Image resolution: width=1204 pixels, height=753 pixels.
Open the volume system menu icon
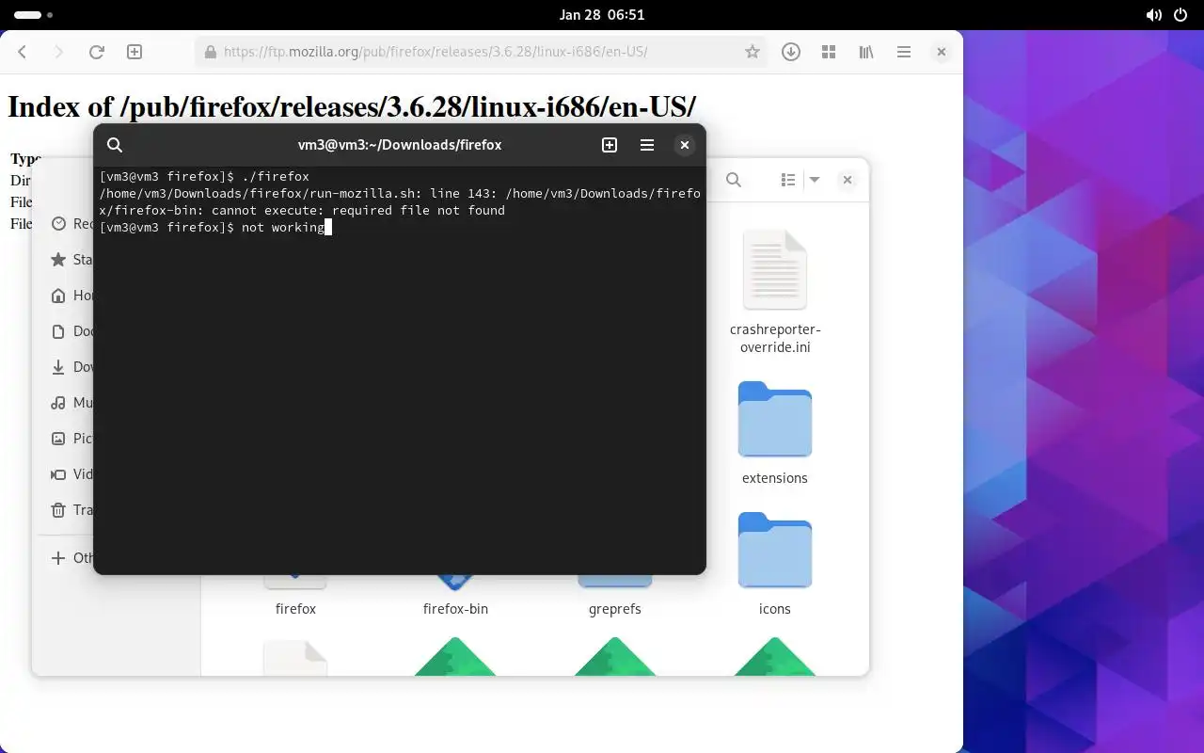click(x=1154, y=15)
